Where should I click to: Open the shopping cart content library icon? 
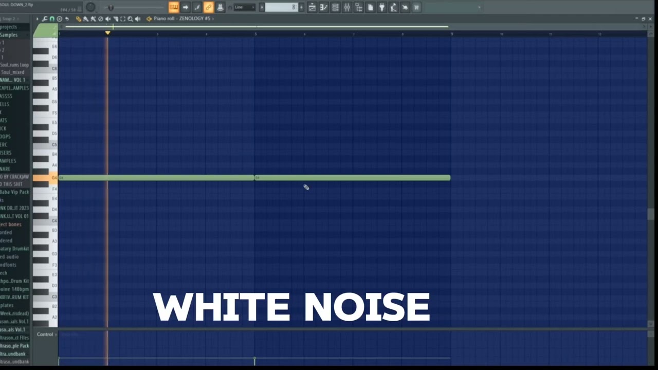(416, 7)
